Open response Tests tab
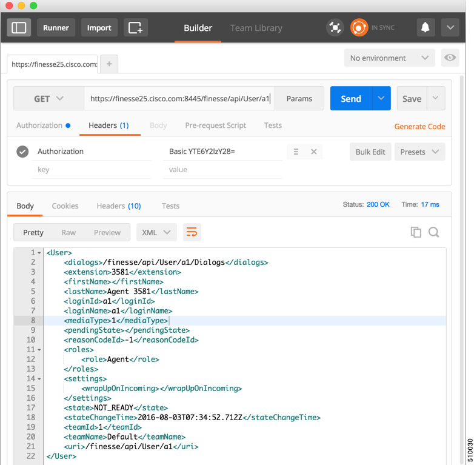This screenshot has height=465, width=474. (170, 206)
